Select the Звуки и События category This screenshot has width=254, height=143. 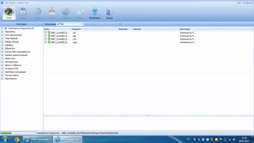(x=13, y=65)
